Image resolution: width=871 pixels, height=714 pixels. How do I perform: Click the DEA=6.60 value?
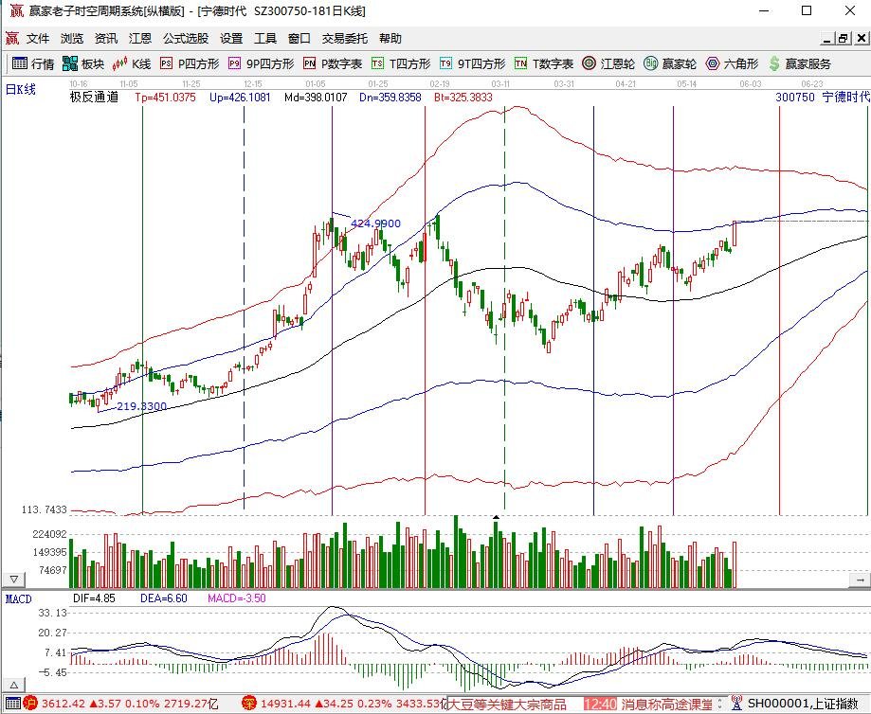(164, 598)
